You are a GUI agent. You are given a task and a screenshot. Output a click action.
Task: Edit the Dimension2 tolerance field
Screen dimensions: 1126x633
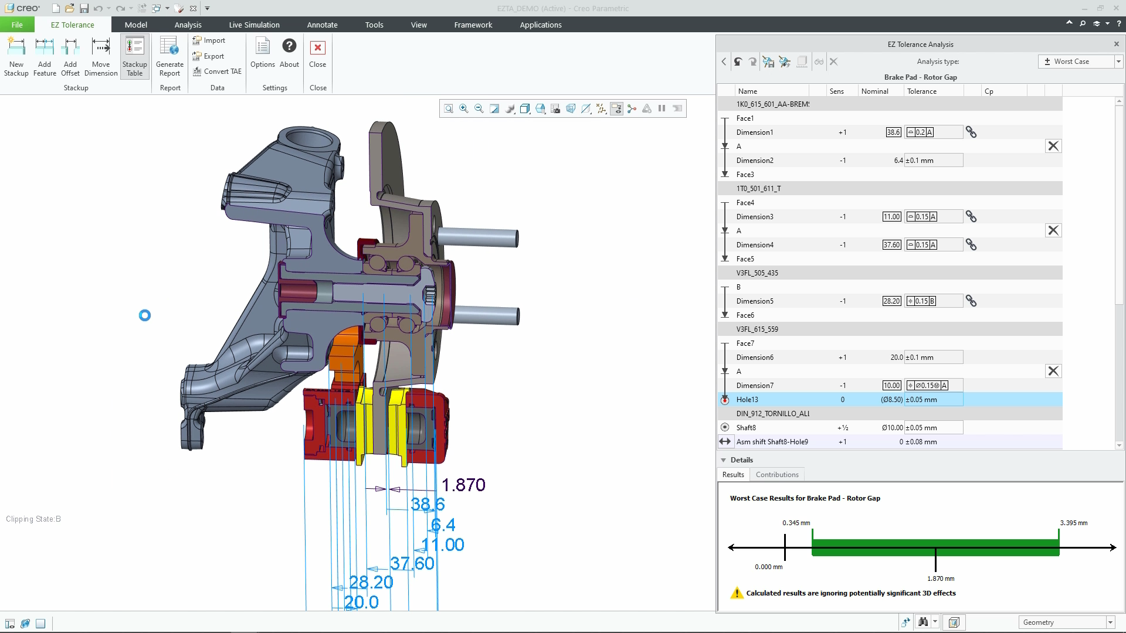[x=934, y=161]
